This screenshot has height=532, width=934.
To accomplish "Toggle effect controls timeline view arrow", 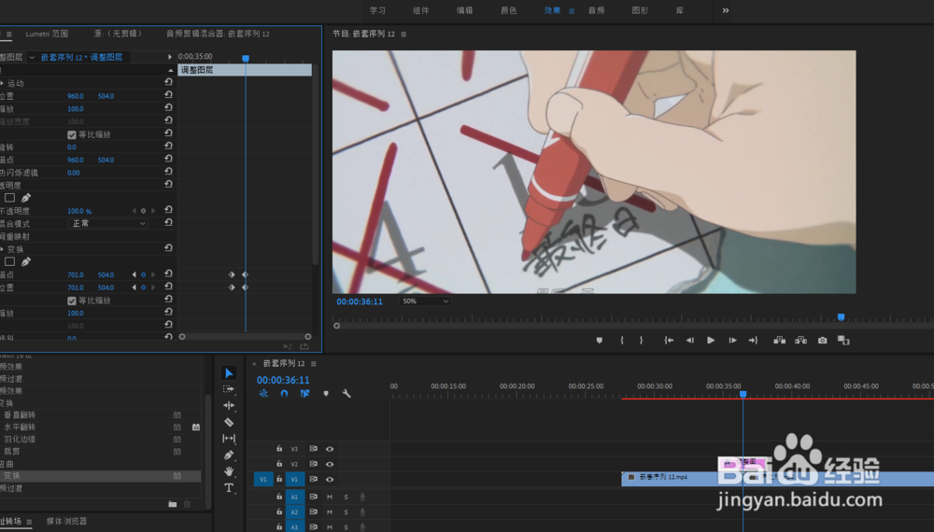I will click(x=170, y=57).
